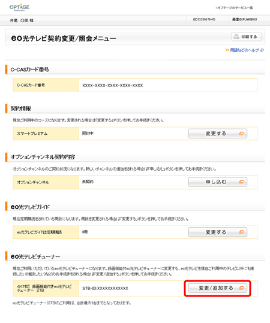Click 申し込む button for オプションチャンネル
The width and height of the screenshot is (270, 323).
coord(218,182)
